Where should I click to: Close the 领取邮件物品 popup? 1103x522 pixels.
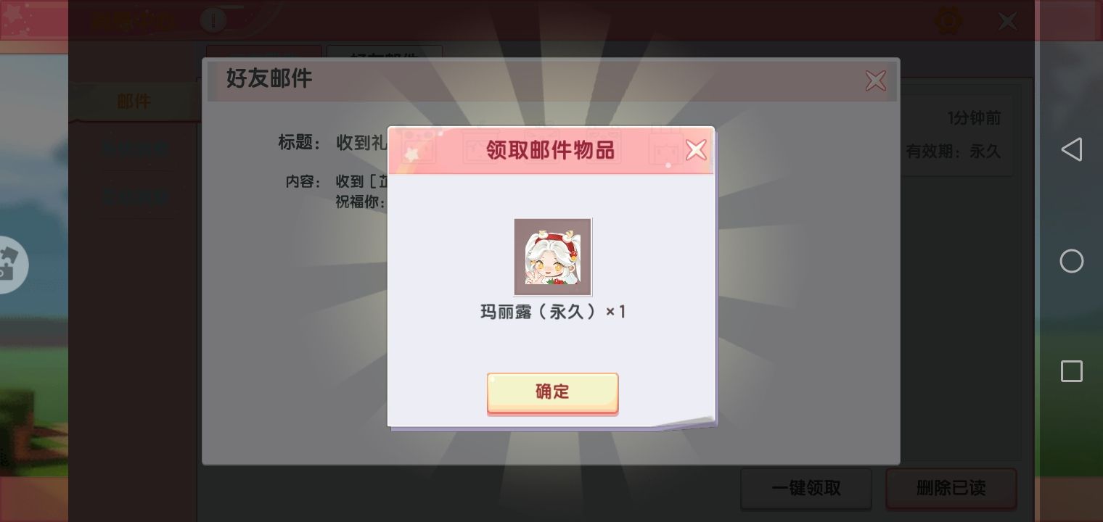696,150
